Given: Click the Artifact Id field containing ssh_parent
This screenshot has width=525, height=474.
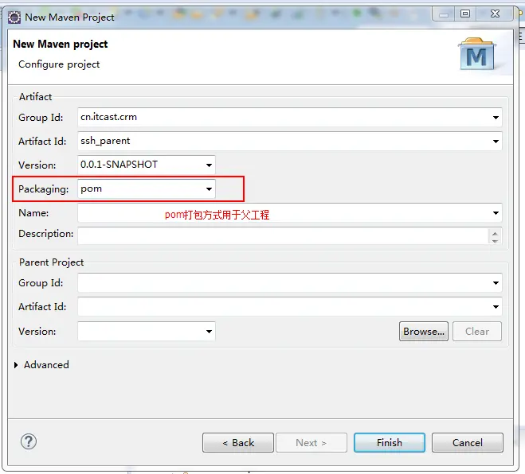Looking at the screenshot, I should 290,141.
